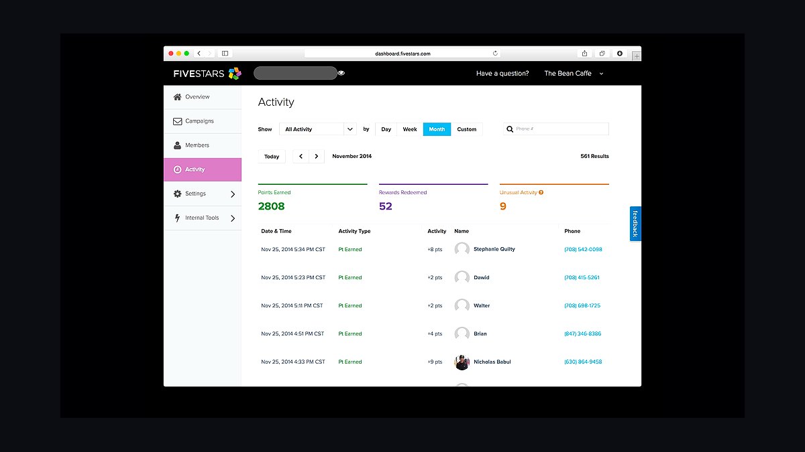This screenshot has width=805, height=452.
Task: Click Nicholas Babul's profile photo
Action: tap(462, 362)
